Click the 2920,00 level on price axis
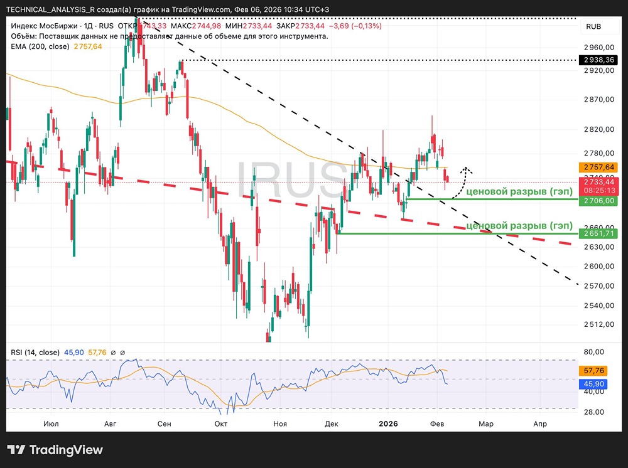The image size is (628, 468). pos(598,70)
